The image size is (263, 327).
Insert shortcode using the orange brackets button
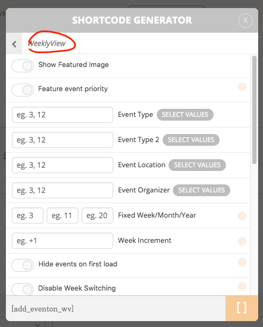pyautogui.click(x=242, y=308)
